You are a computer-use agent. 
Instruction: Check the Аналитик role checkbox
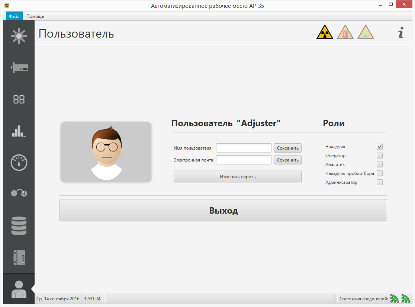(380, 164)
